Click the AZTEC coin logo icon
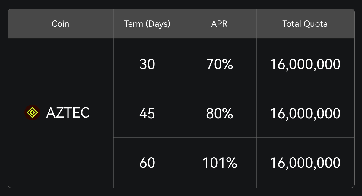 32,113
